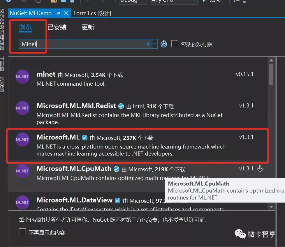285x247 pixels.
Task: Expand the search history dropdown arrow
Action: coord(155,44)
